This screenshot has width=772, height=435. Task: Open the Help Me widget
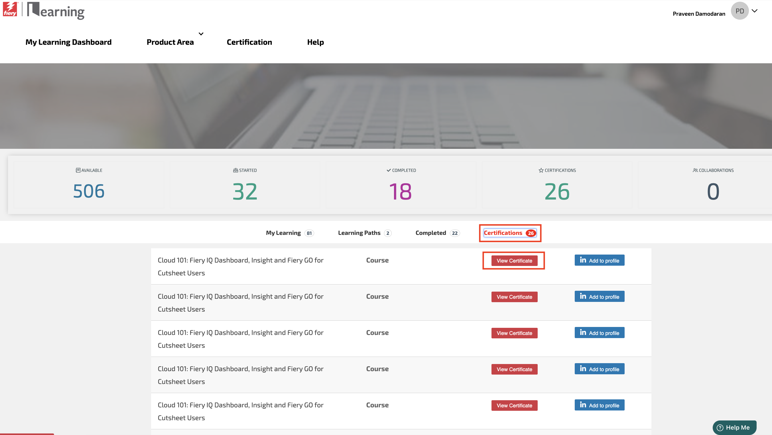pyautogui.click(x=734, y=427)
